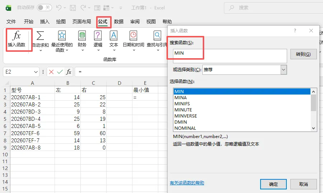Expand the AutoSum dropdown chevron
Screen dimensions: 323x193
coord(41,50)
